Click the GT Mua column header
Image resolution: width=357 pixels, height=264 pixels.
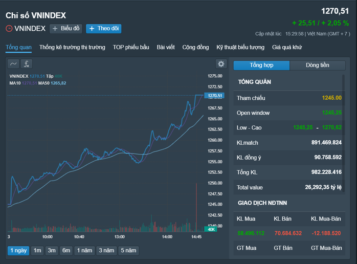pos(247,248)
